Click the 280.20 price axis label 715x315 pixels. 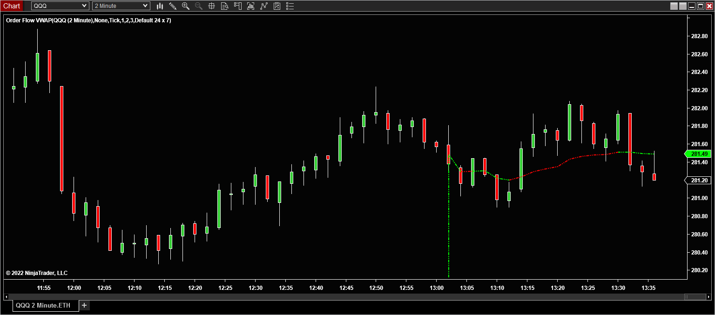coord(700,270)
